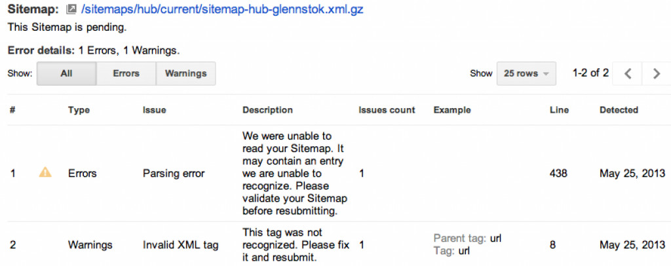The width and height of the screenshot is (671, 266).
Task: Sort by the Issue column header
Action: click(x=154, y=110)
